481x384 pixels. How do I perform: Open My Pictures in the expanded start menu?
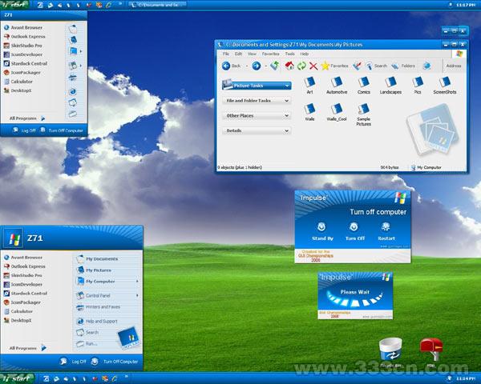pyautogui.click(x=94, y=270)
